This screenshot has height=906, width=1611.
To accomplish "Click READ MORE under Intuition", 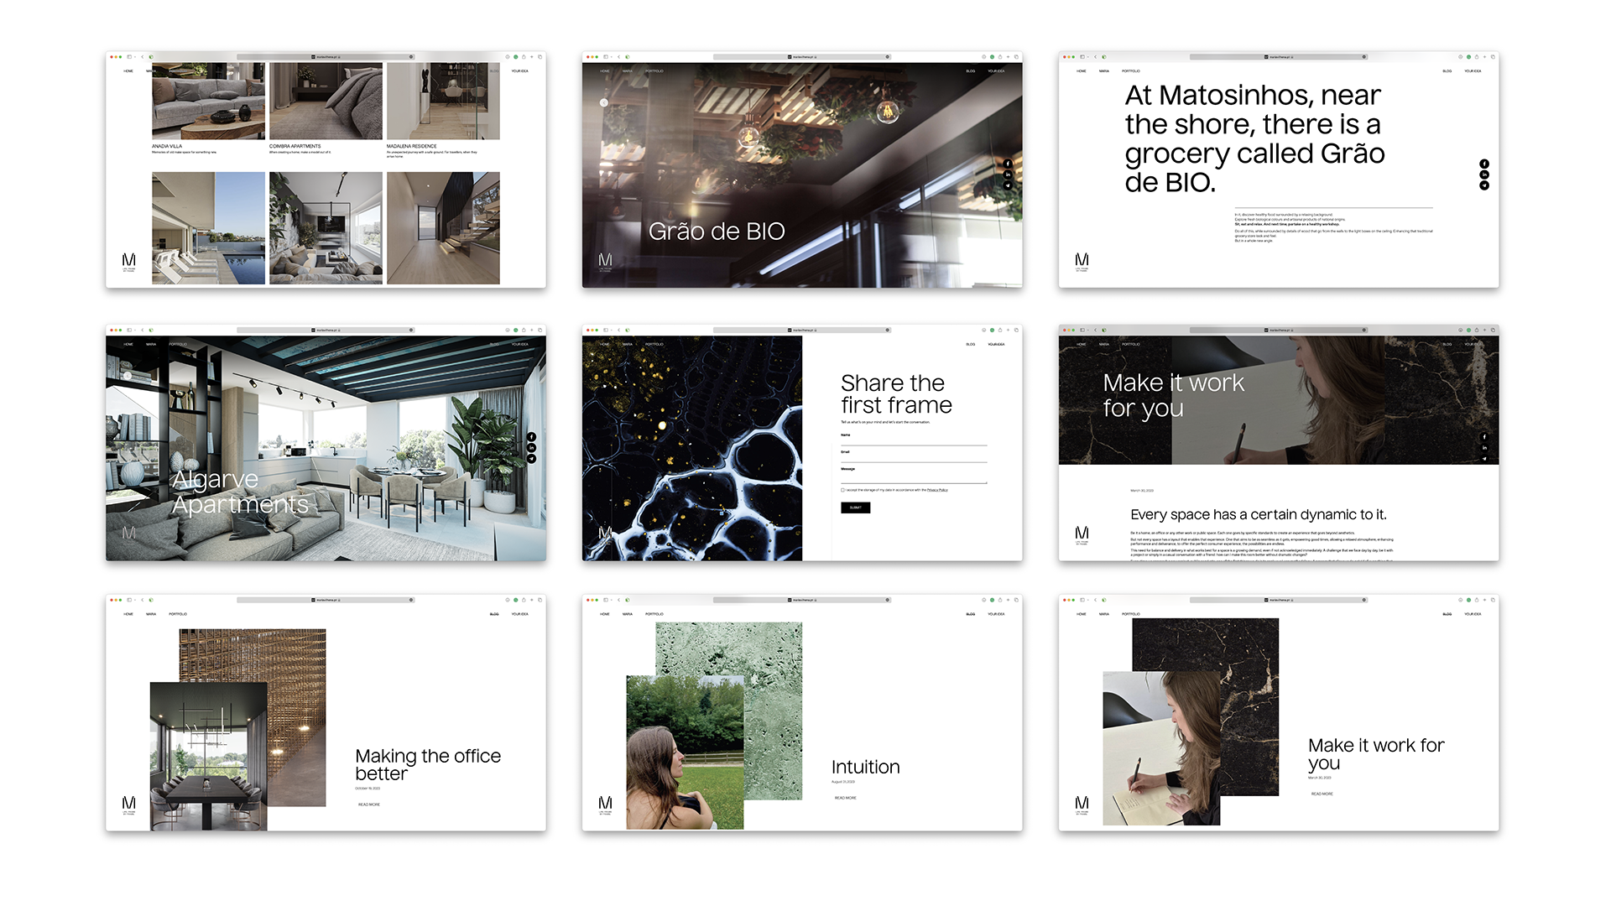I will point(845,798).
